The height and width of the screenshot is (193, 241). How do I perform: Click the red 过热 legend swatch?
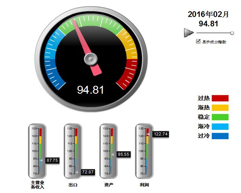(220, 98)
